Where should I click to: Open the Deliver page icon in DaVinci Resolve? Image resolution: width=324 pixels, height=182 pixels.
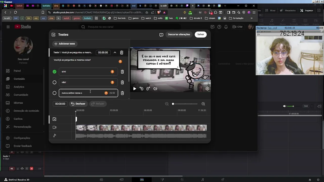[x=223, y=180]
